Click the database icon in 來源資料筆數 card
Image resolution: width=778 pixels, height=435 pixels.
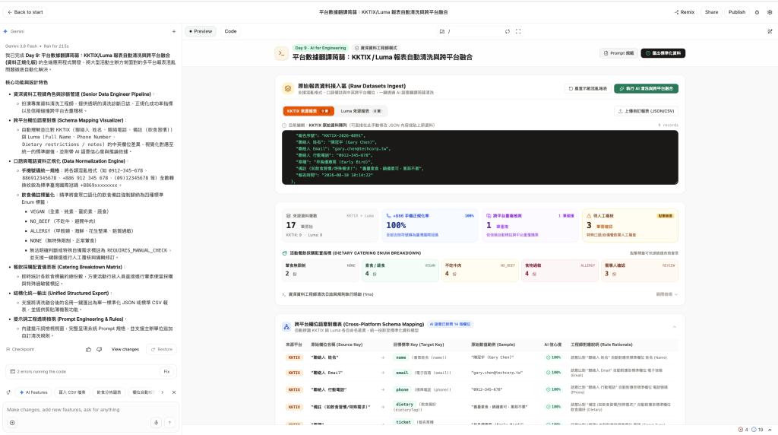[288, 216]
